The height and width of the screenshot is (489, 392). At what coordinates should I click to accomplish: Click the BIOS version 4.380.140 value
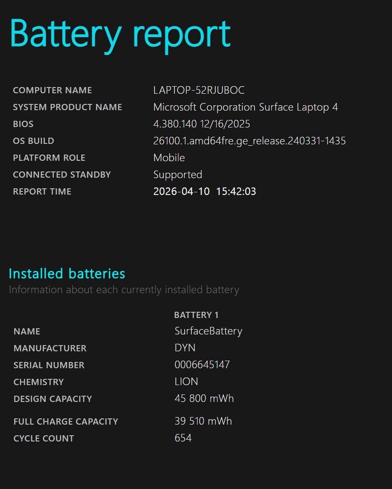[x=202, y=124]
